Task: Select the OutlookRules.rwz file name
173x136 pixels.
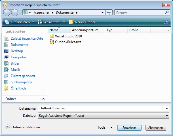Action: coord(68,42)
